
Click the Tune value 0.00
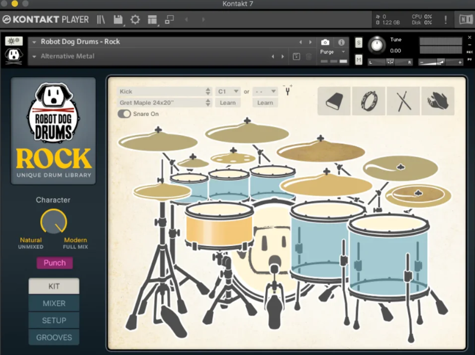click(395, 51)
